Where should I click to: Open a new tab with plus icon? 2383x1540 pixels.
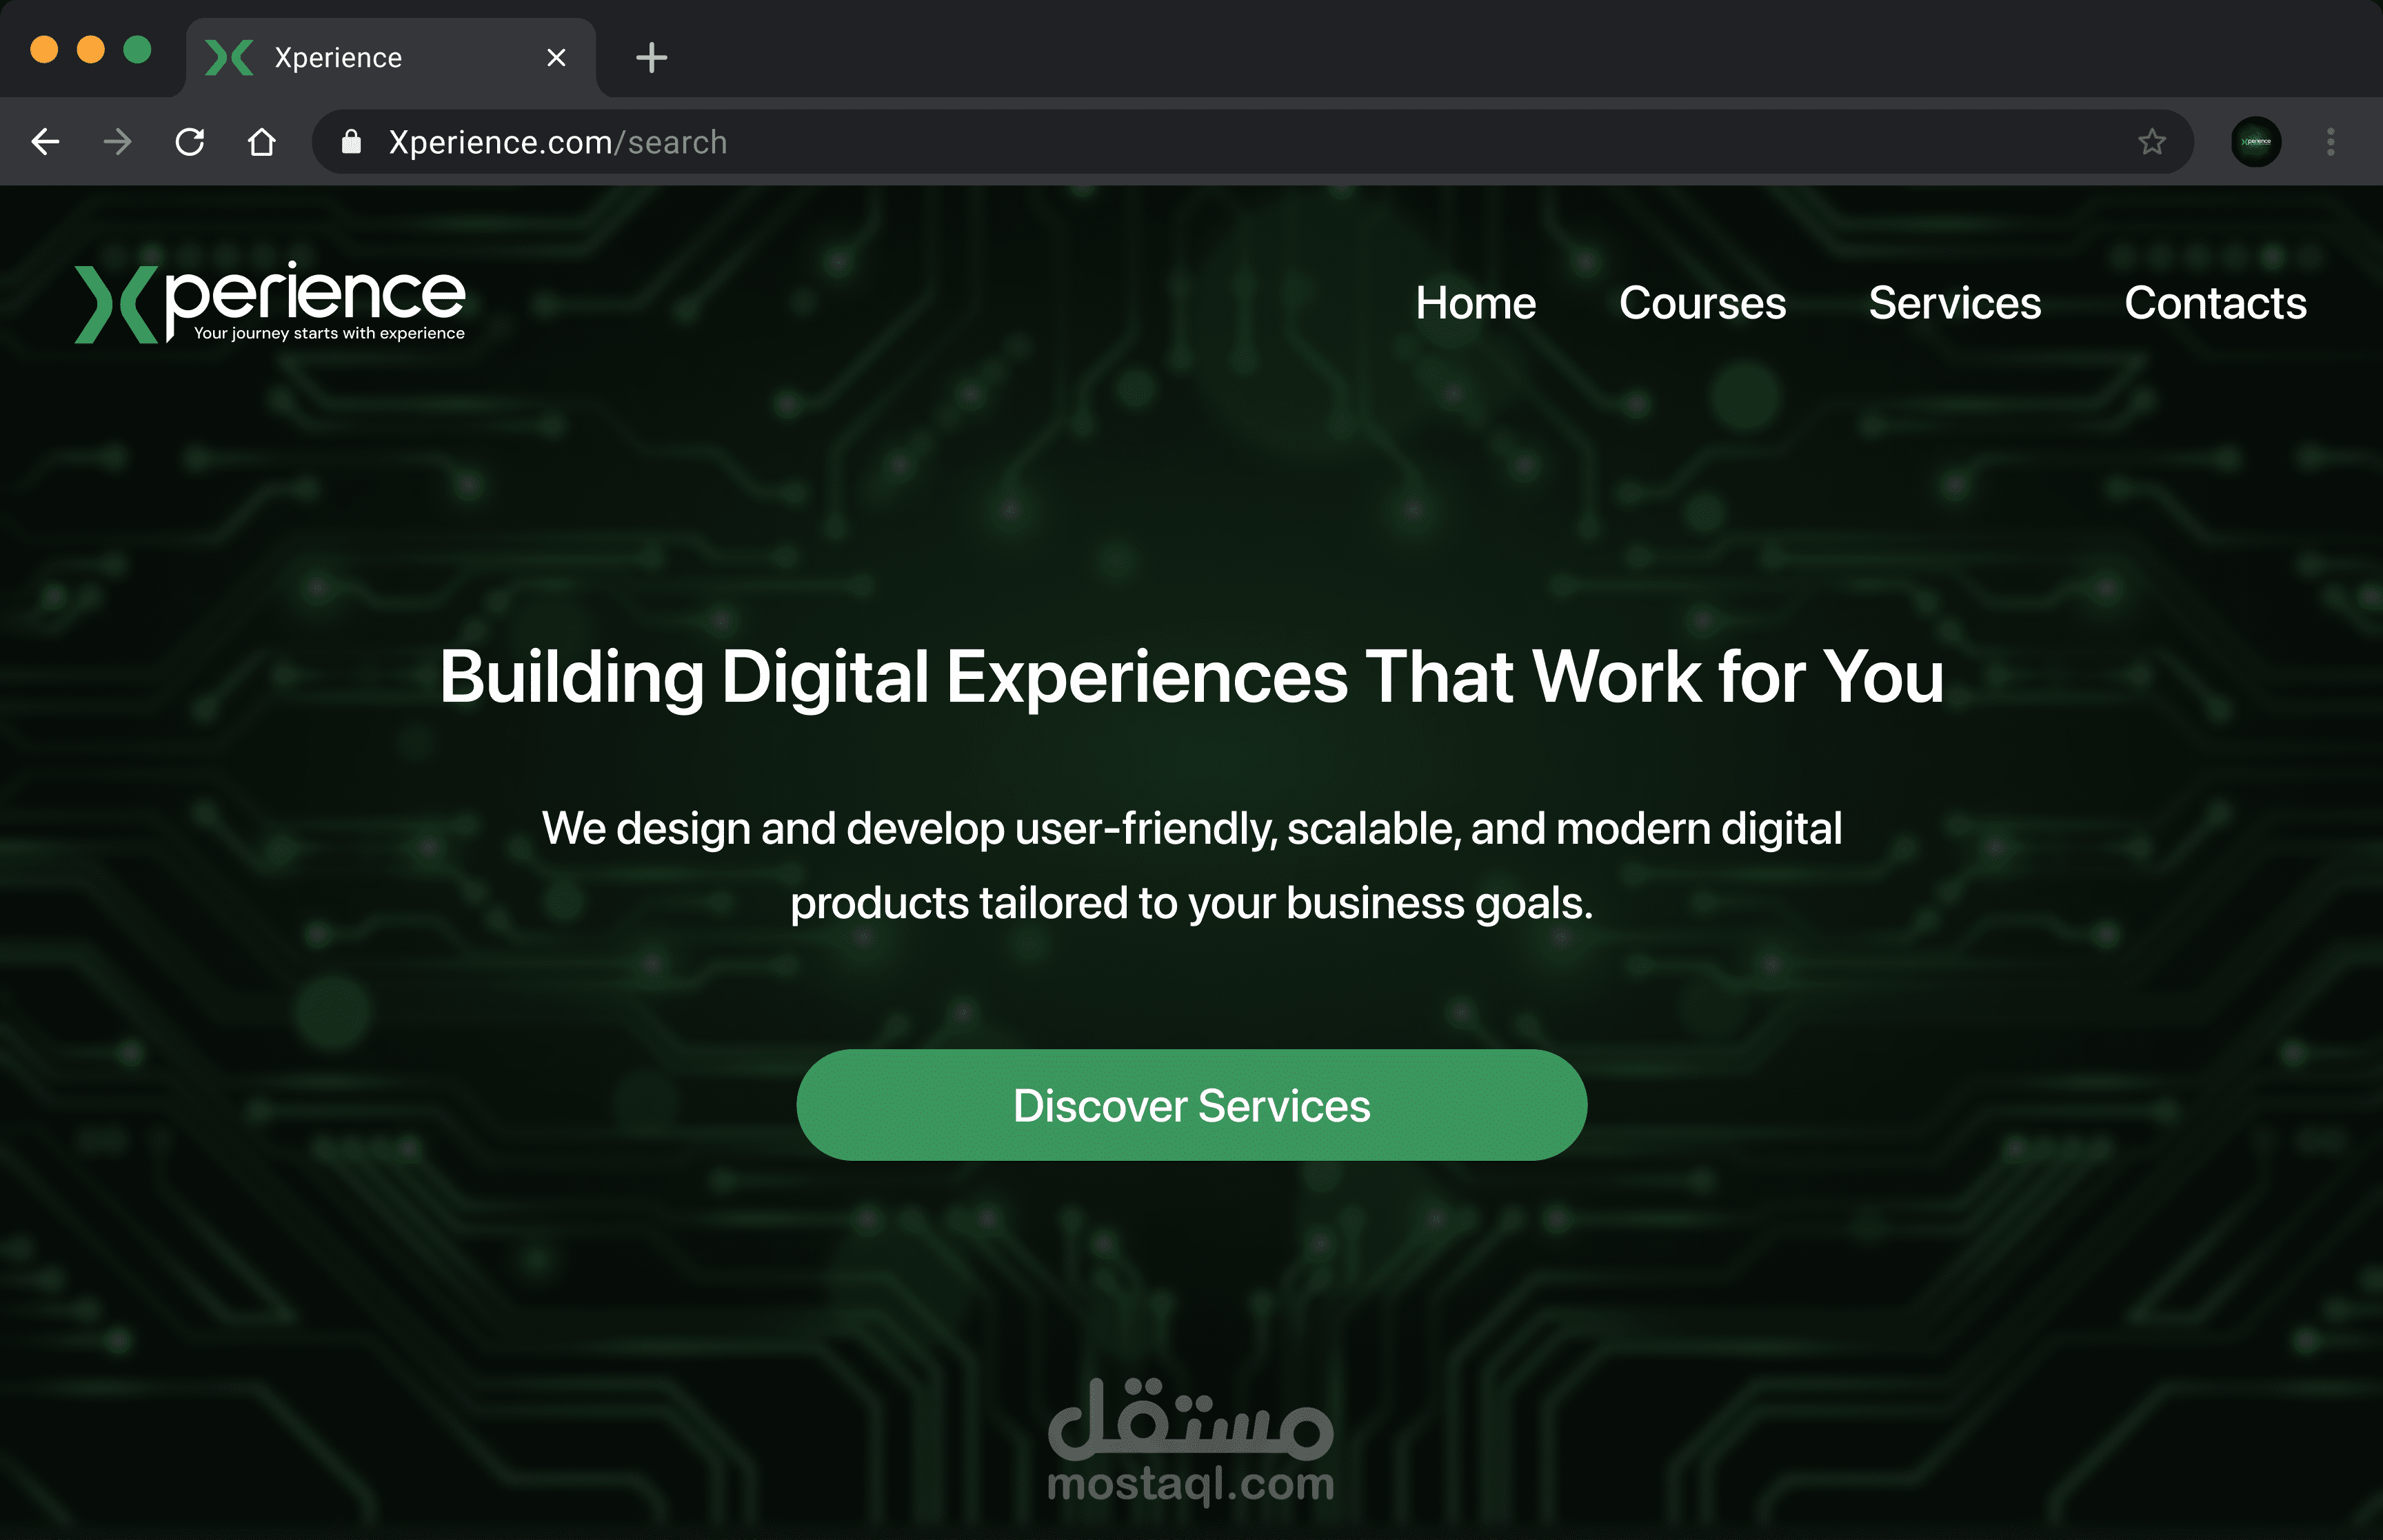[x=651, y=58]
